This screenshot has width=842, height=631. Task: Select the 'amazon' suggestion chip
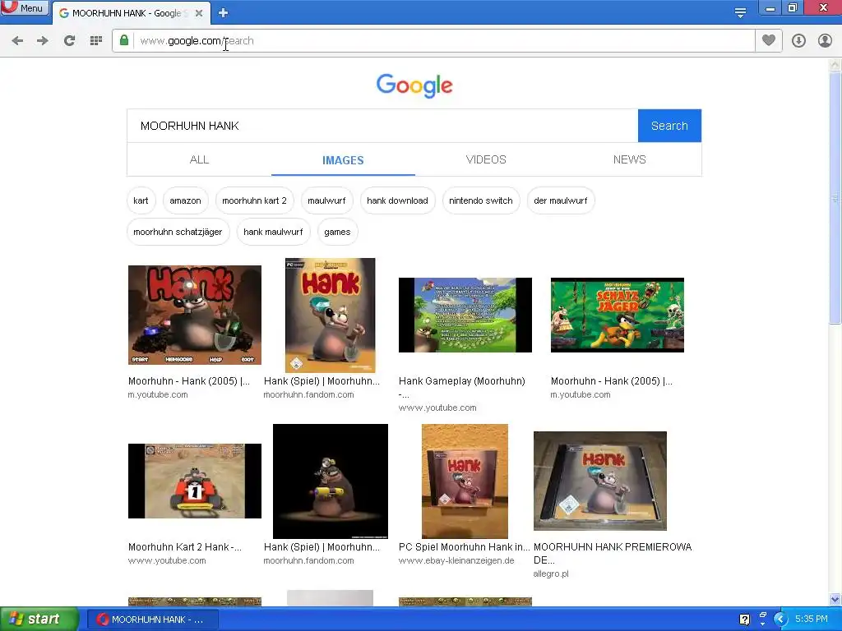coord(185,200)
